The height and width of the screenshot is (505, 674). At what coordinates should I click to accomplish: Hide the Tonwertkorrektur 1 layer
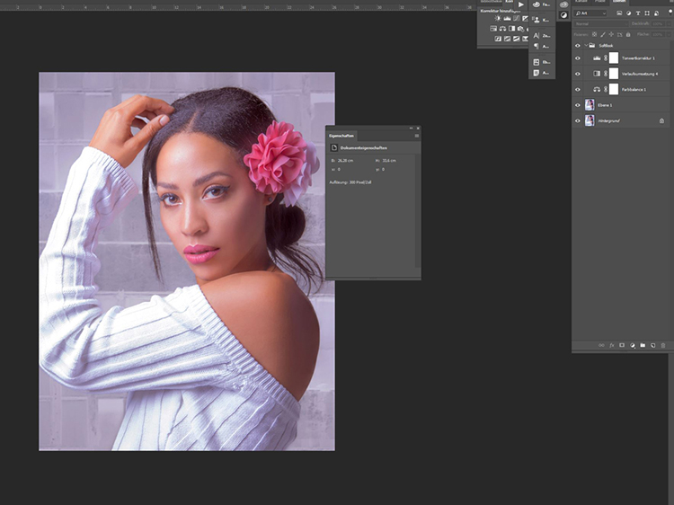coord(578,58)
